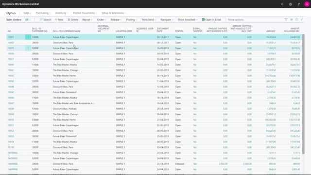The height and width of the screenshot is (175, 311).
Task: Open sales order 10046 link
Action: [x=11, y=98]
